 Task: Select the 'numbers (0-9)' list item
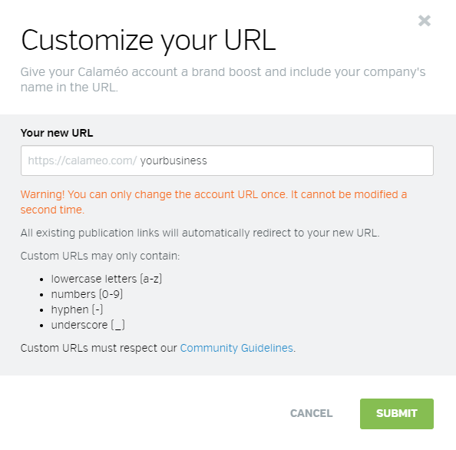point(87,294)
